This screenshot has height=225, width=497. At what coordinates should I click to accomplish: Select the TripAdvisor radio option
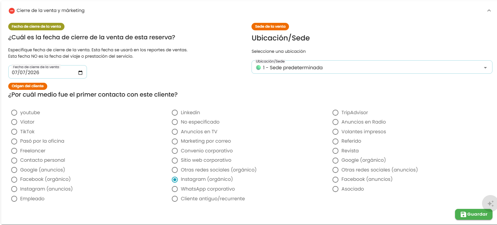[x=335, y=113]
